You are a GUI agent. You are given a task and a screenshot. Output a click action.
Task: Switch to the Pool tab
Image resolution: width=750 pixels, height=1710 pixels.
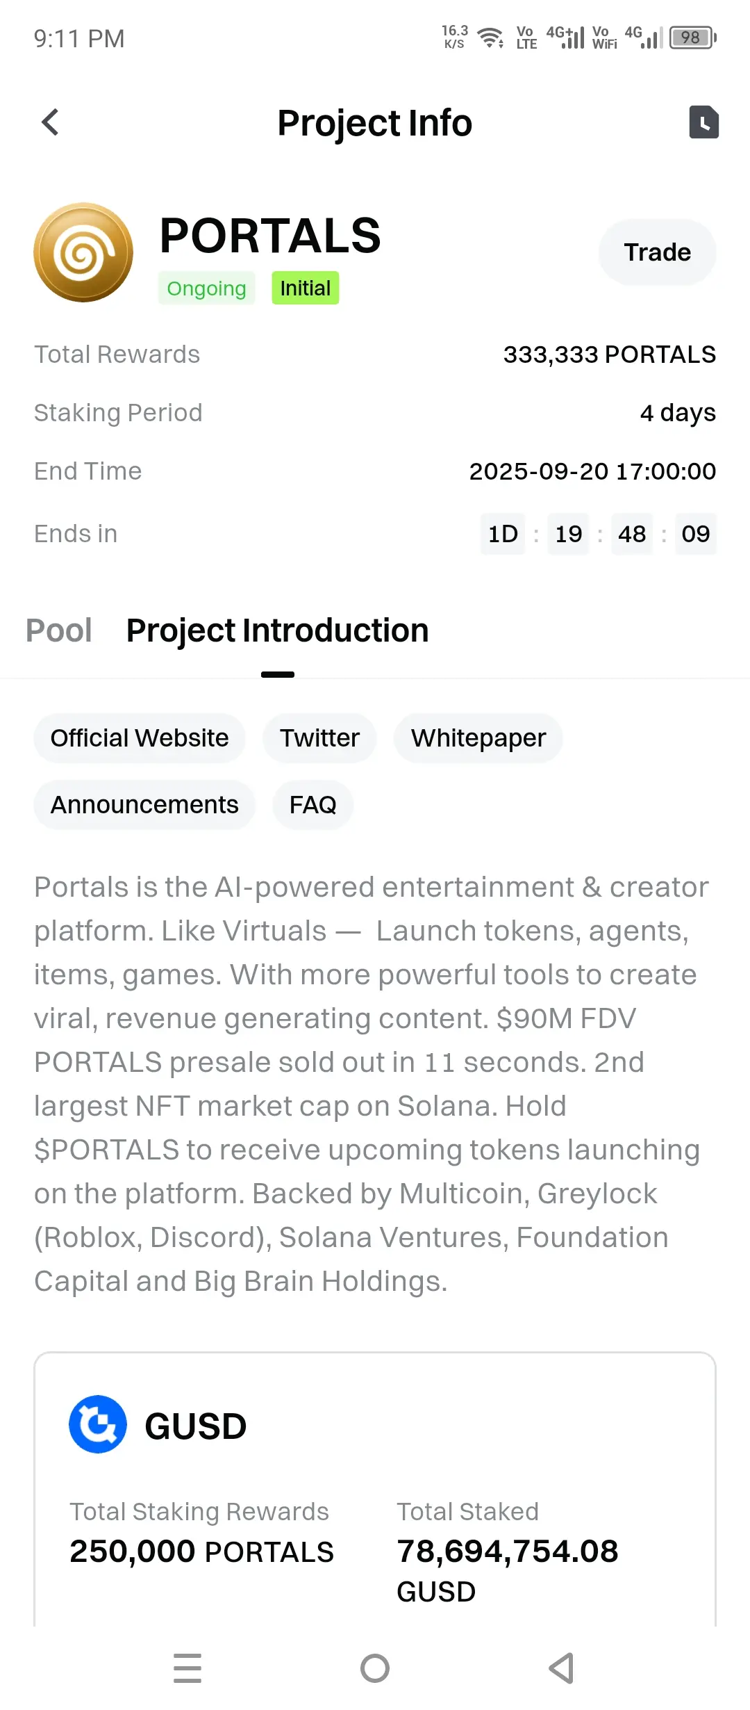[x=59, y=630]
